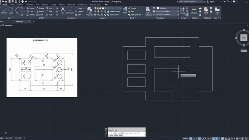Activate the Scale command
Image resolution: width=249 pixels, height=140 pixels.
pyautogui.click(x=40, y=15)
